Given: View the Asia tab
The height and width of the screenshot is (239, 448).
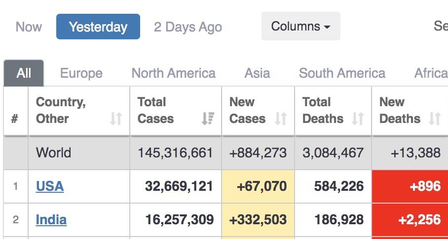Looking at the screenshot, I should tap(257, 73).
